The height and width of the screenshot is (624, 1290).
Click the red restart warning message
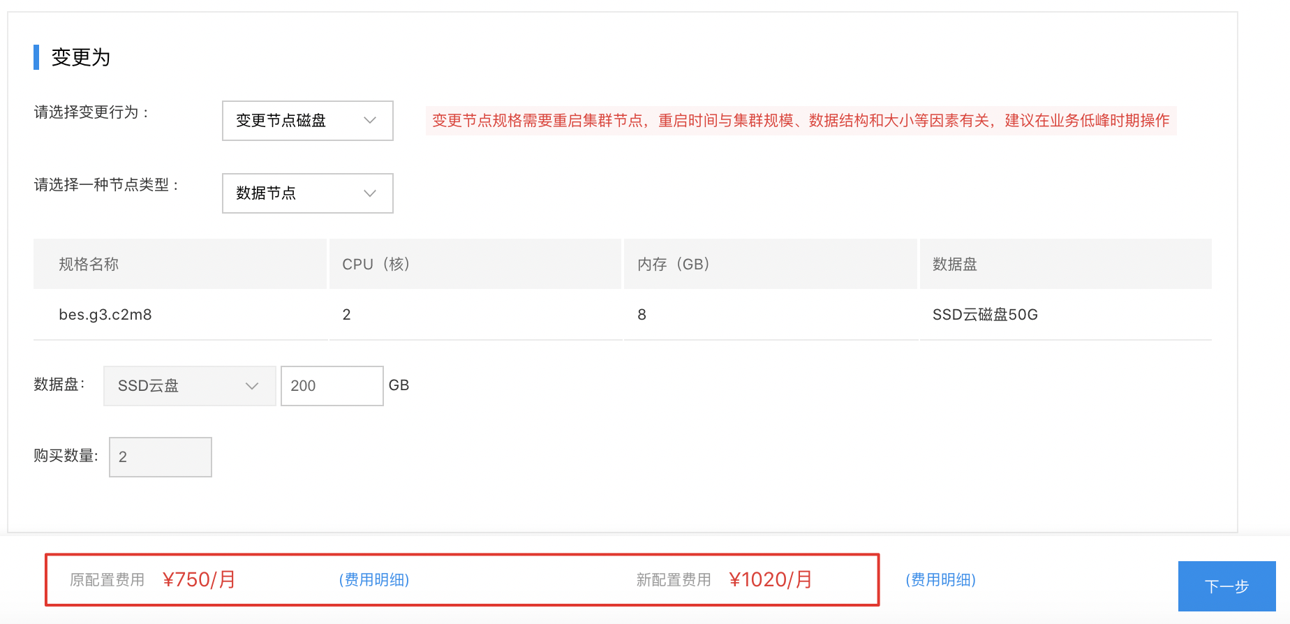[801, 121]
